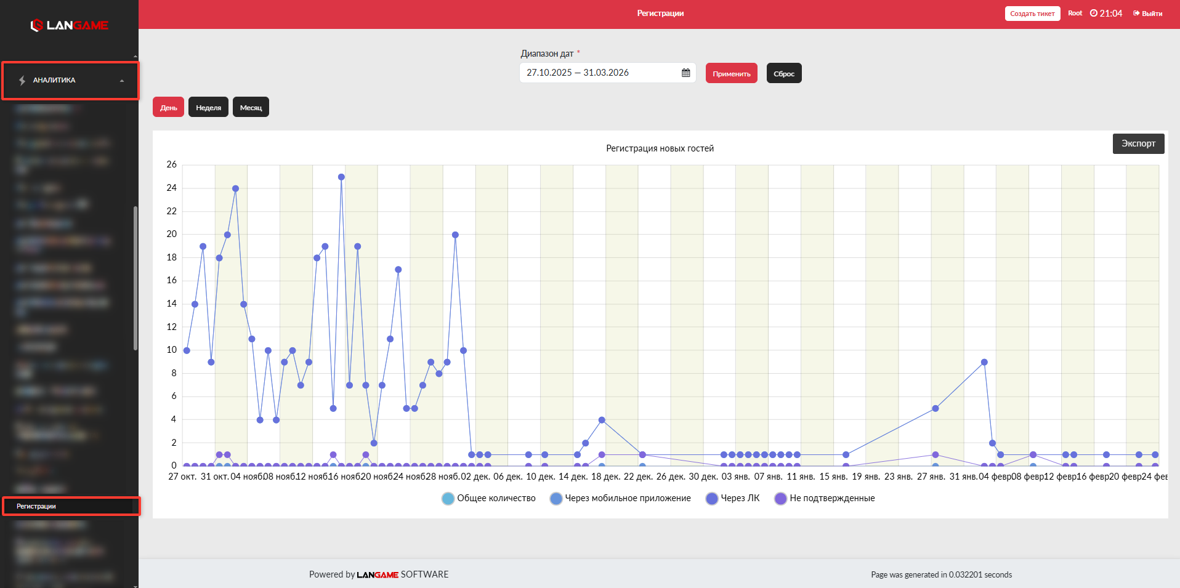Click the clock icon next to 21:04

[1093, 13]
